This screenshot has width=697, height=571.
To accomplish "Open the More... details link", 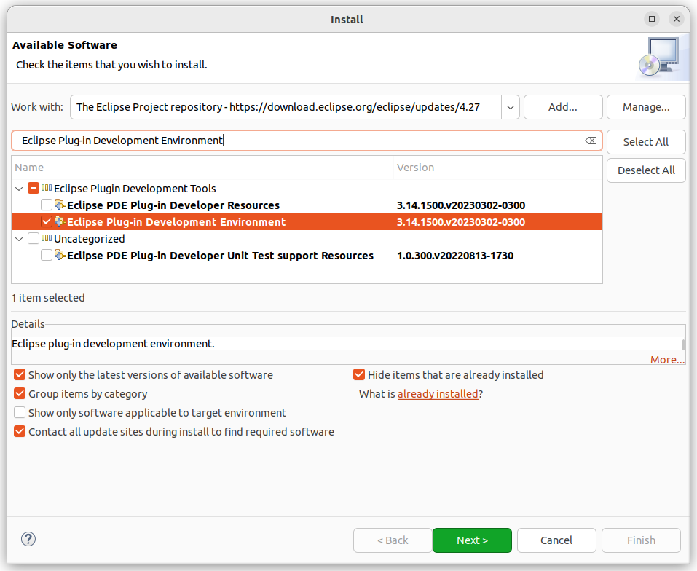I will [667, 360].
